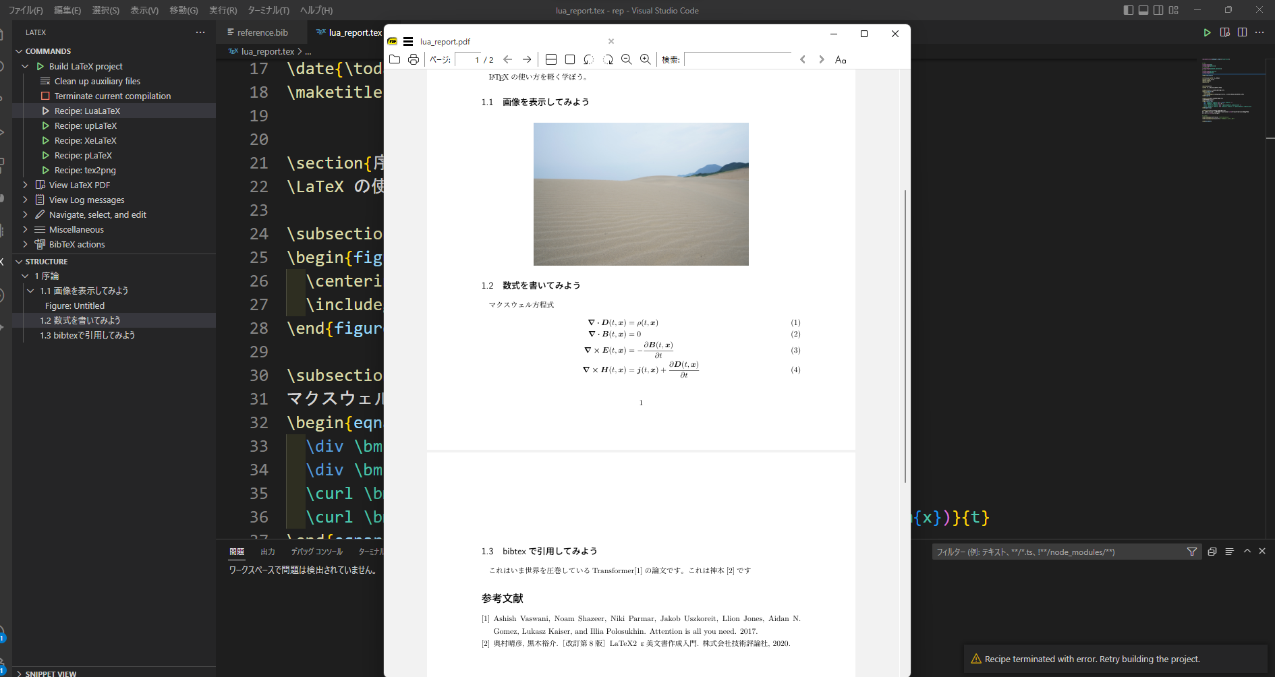Zoom in on the PDF
Viewport: 1275px width, 677px height.
point(646,59)
